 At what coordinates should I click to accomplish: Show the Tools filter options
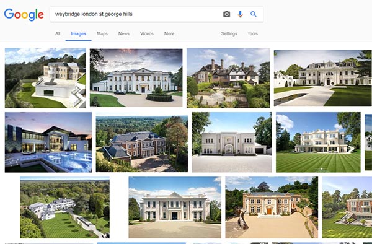(253, 33)
